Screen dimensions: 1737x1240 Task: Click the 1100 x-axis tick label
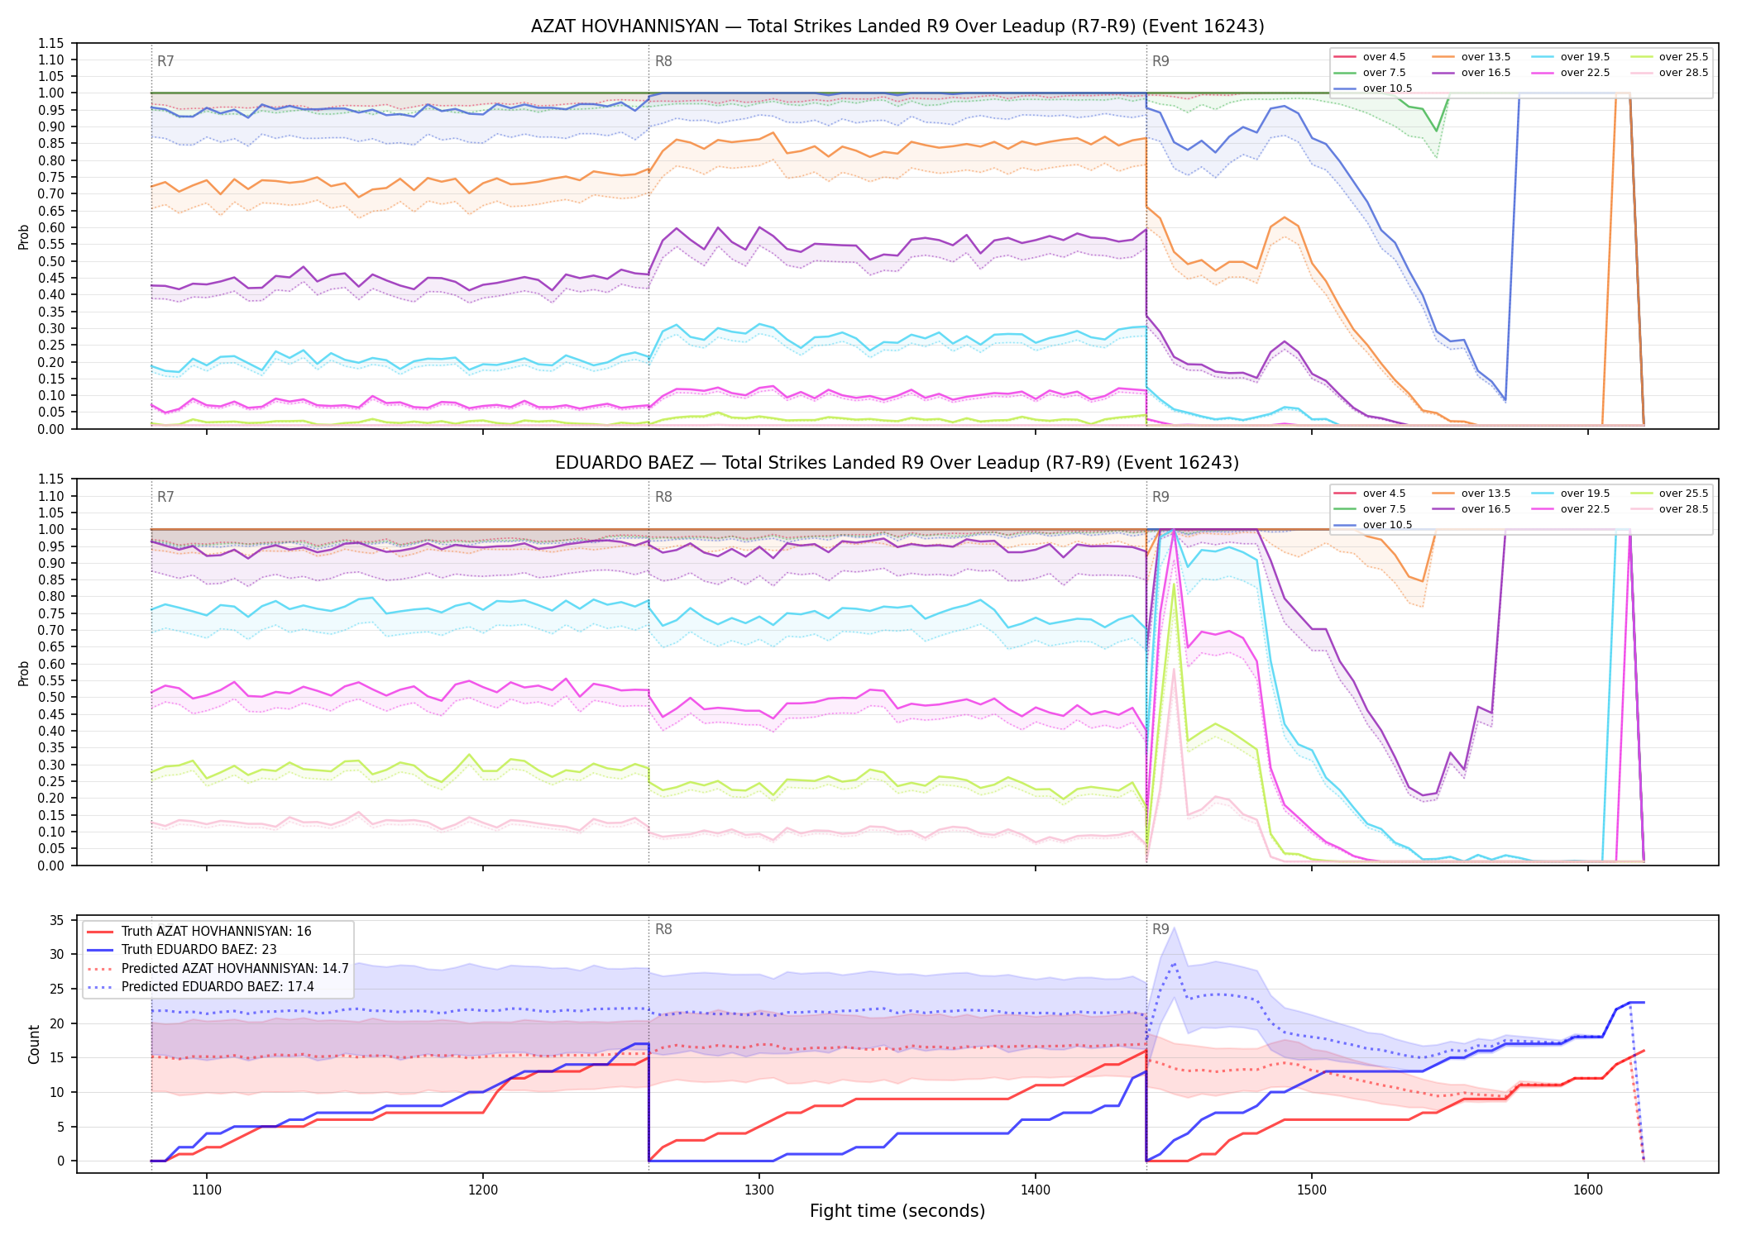[207, 1190]
